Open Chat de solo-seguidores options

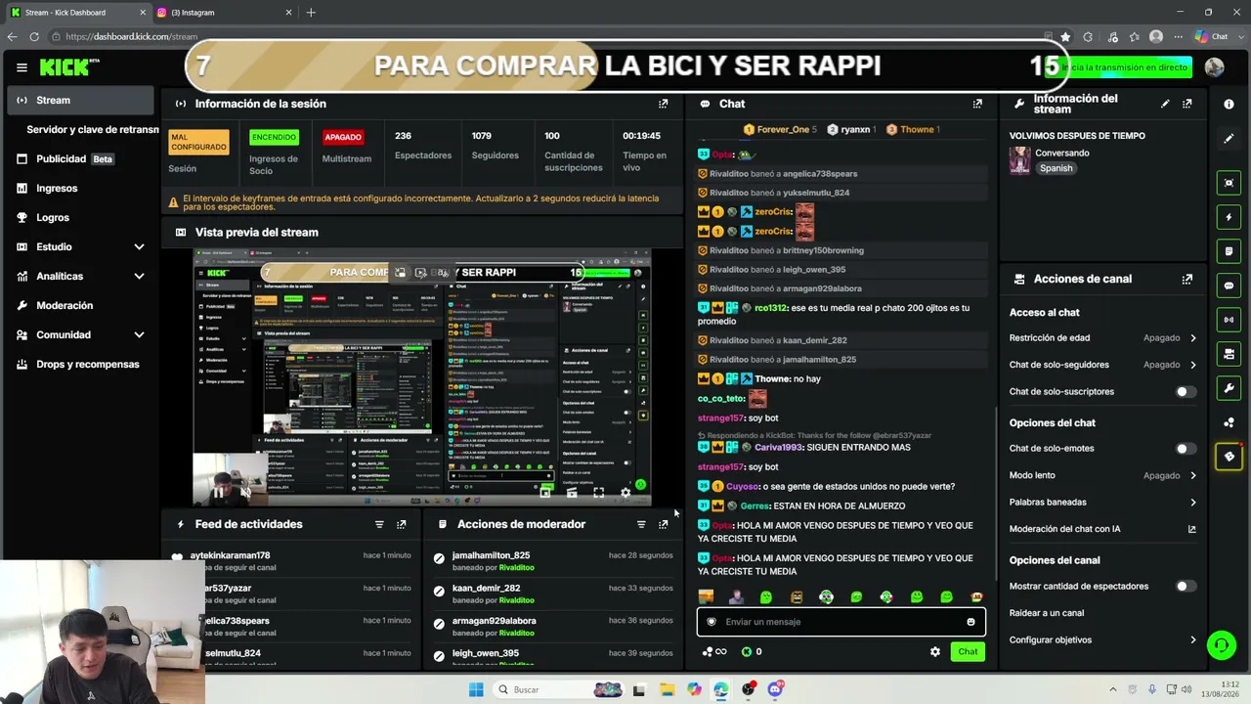(x=1102, y=365)
